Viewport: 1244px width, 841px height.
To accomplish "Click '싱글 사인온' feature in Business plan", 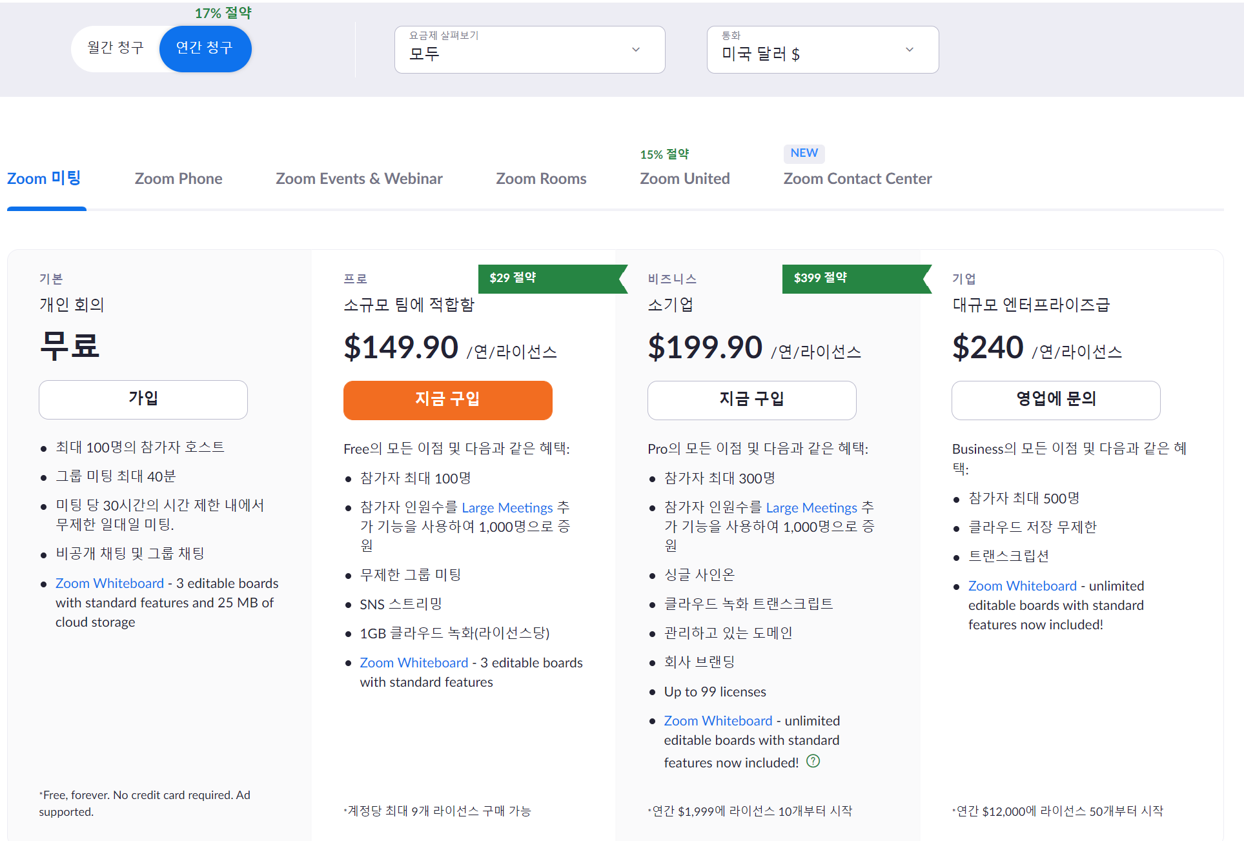I will (699, 574).
